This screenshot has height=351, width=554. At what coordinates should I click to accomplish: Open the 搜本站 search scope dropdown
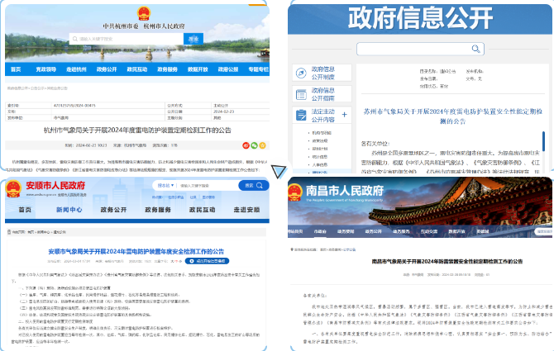click(165, 187)
